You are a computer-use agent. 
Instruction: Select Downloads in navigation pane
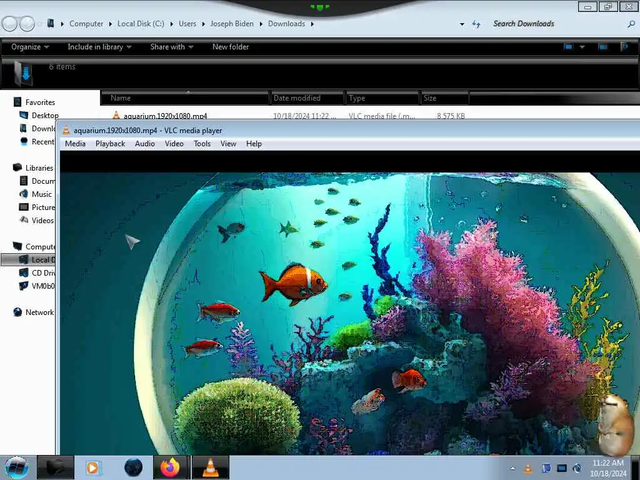(x=37, y=129)
